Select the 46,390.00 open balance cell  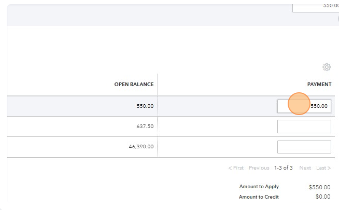click(x=141, y=147)
